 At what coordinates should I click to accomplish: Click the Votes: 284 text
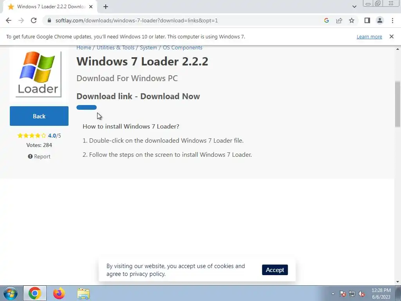click(x=39, y=145)
